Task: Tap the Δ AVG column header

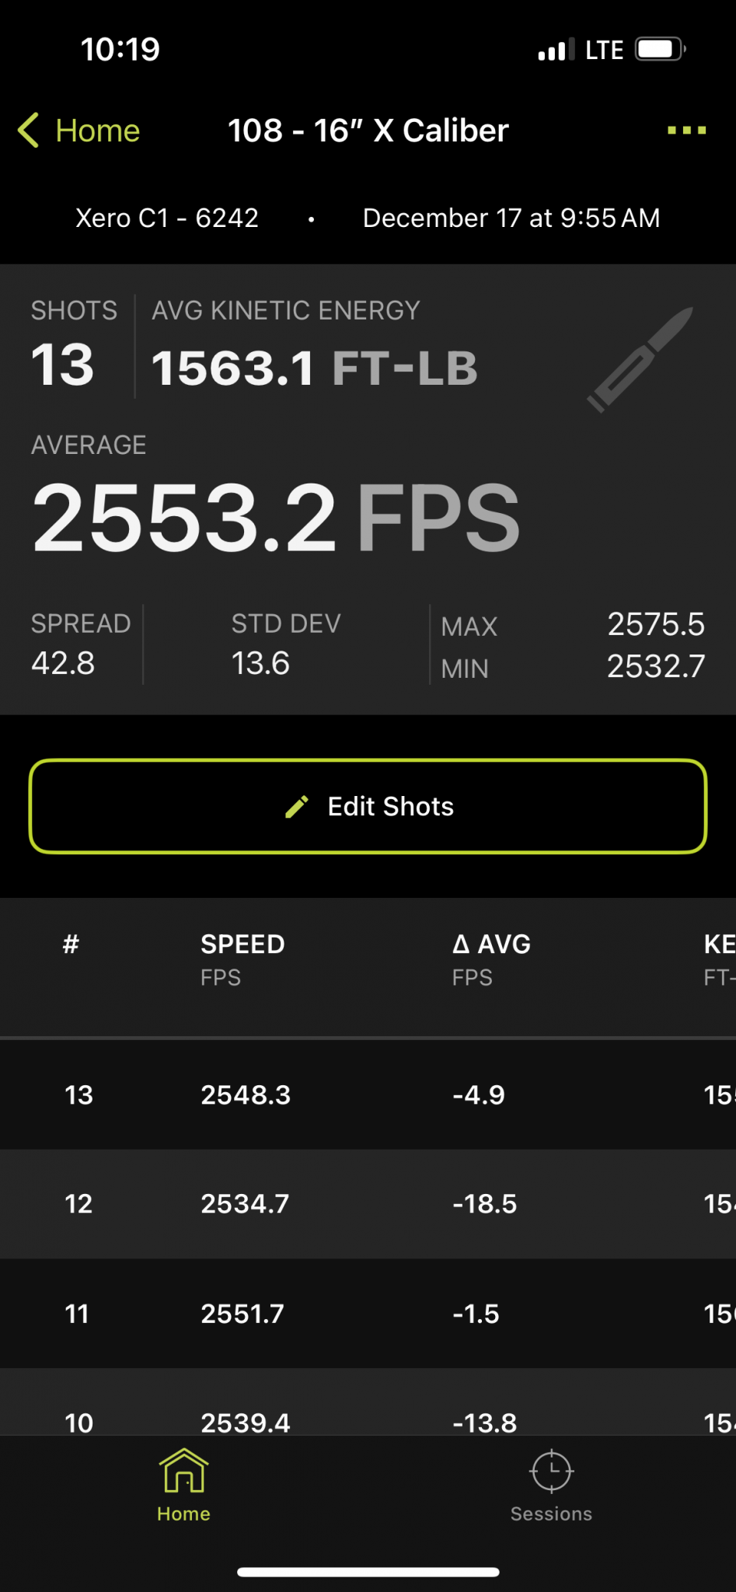Action: tap(491, 959)
